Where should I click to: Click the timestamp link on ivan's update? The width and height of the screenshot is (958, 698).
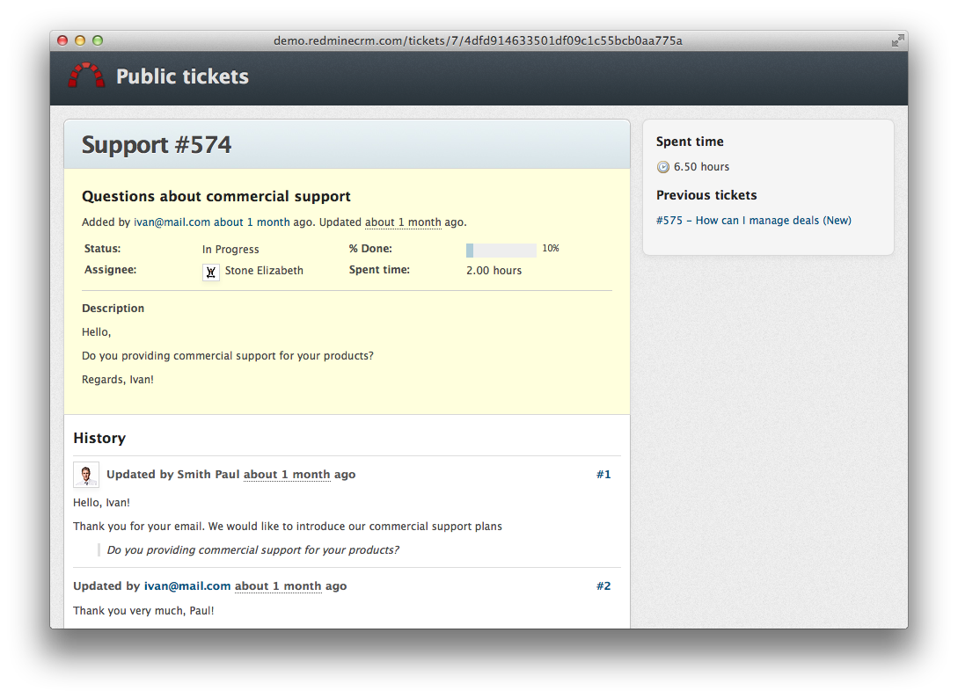click(278, 585)
